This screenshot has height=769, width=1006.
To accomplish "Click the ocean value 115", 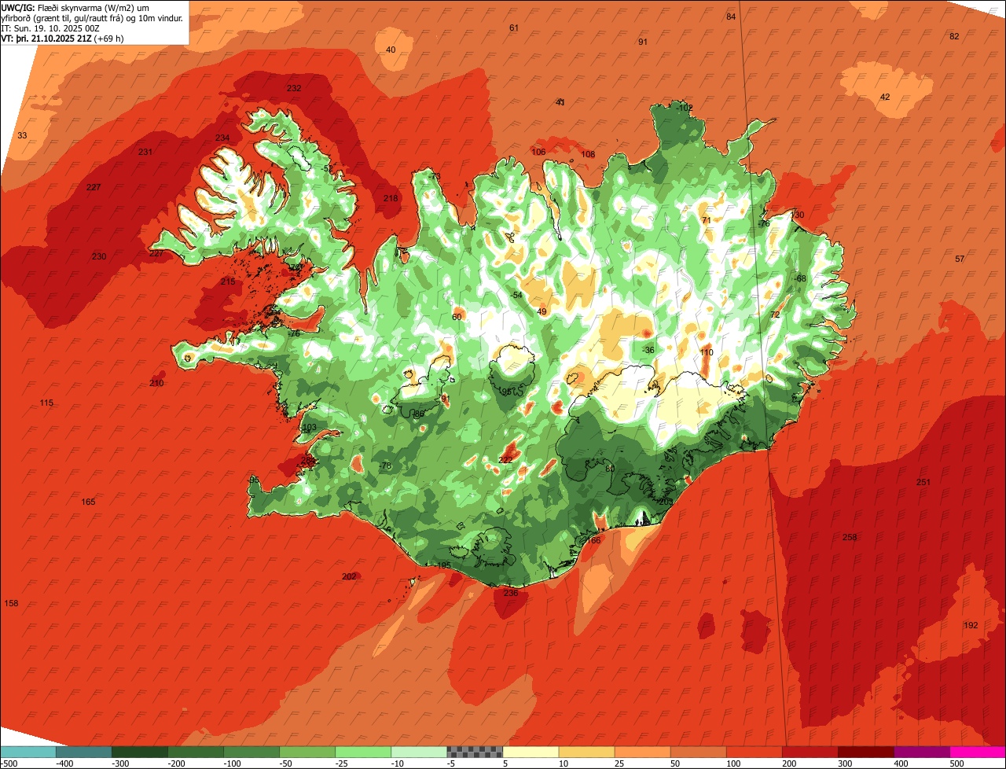I will tap(46, 403).
